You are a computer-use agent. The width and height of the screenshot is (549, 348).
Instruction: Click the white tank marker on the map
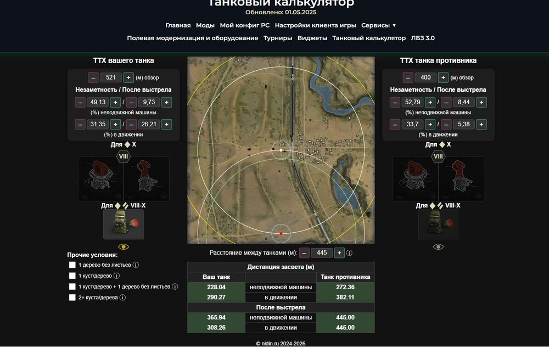(x=281, y=150)
